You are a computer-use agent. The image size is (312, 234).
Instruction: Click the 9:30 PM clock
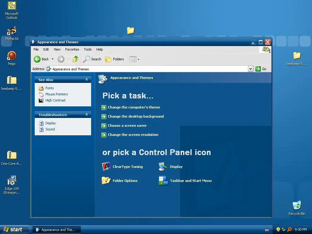coord(301,229)
